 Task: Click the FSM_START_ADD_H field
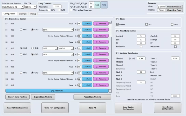point(91,3)
